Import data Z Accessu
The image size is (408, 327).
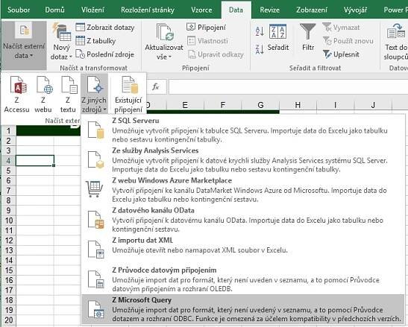point(17,94)
